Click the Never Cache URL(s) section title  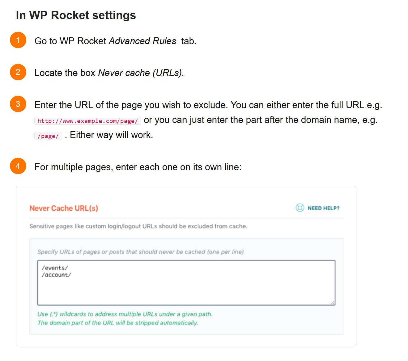coord(64,208)
